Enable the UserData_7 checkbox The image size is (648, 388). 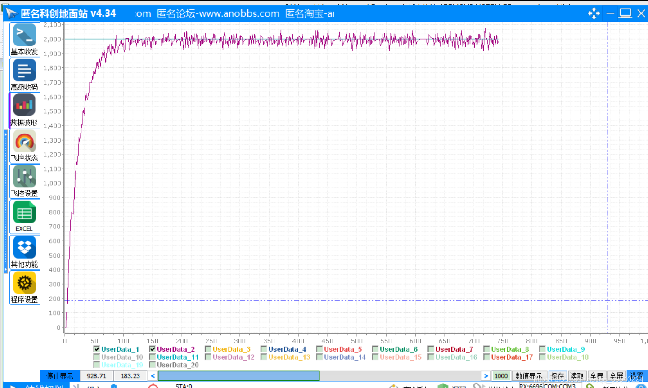431,349
